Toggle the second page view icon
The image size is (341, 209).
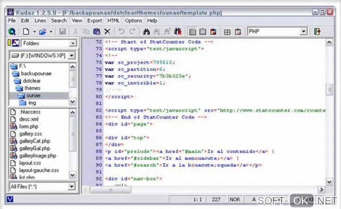pos(203,32)
